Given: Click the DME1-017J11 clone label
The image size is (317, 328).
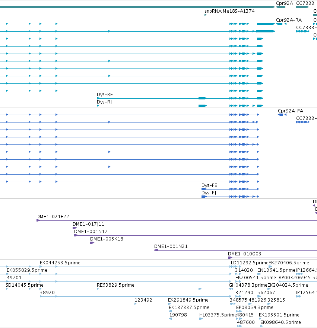Looking at the screenshot, I should coord(88,224).
